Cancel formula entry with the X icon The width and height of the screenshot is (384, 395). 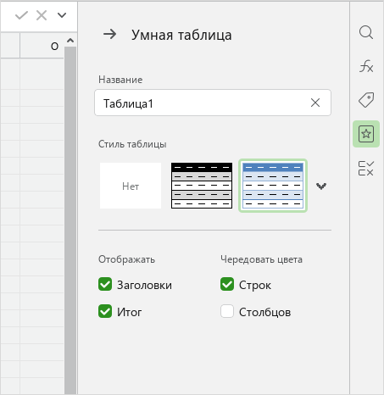(x=42, y=15)
